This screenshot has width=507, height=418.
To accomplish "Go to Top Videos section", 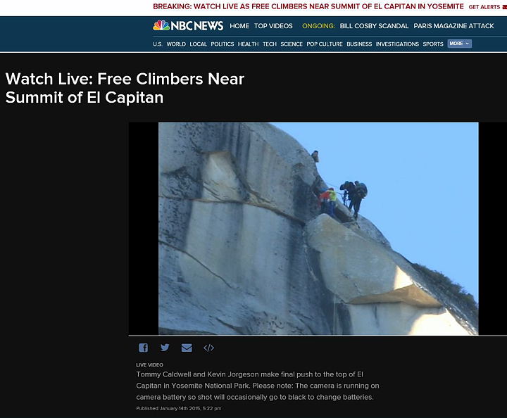I will point(273,26).
